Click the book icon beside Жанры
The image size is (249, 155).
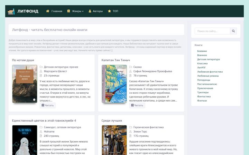pos(68,11)
